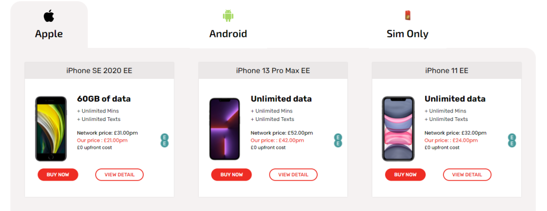Click the iPhone 13 Pro Max EE card title
The height and width of the screenshot is (211, 547).
coord(273,71)
